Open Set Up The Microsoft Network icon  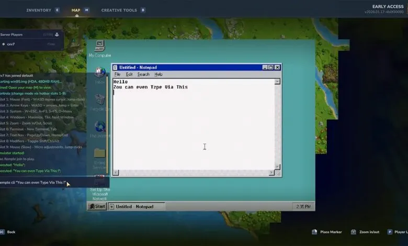coord(100,187)
